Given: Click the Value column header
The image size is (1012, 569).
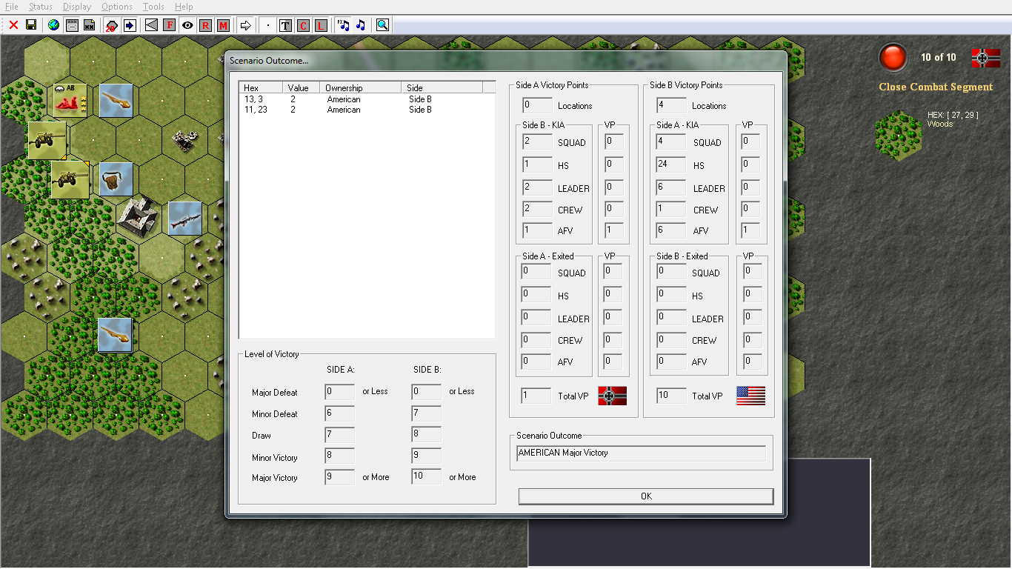Looking at the screenshot, I should [301, 87].
